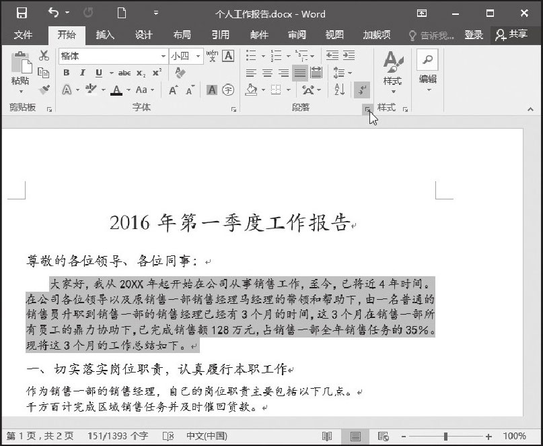Increase paragraph indent
The width and height of the screenshot is (543, 446).
coord(349,55)
